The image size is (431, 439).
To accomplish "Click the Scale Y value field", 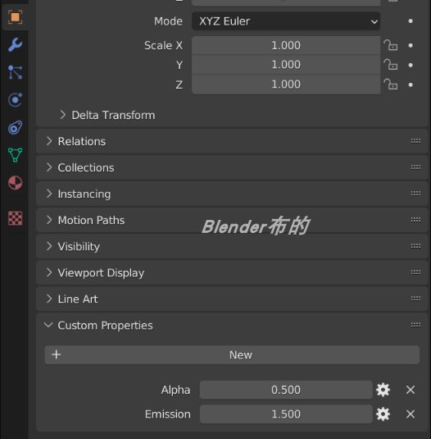I will tap(286, 65).
